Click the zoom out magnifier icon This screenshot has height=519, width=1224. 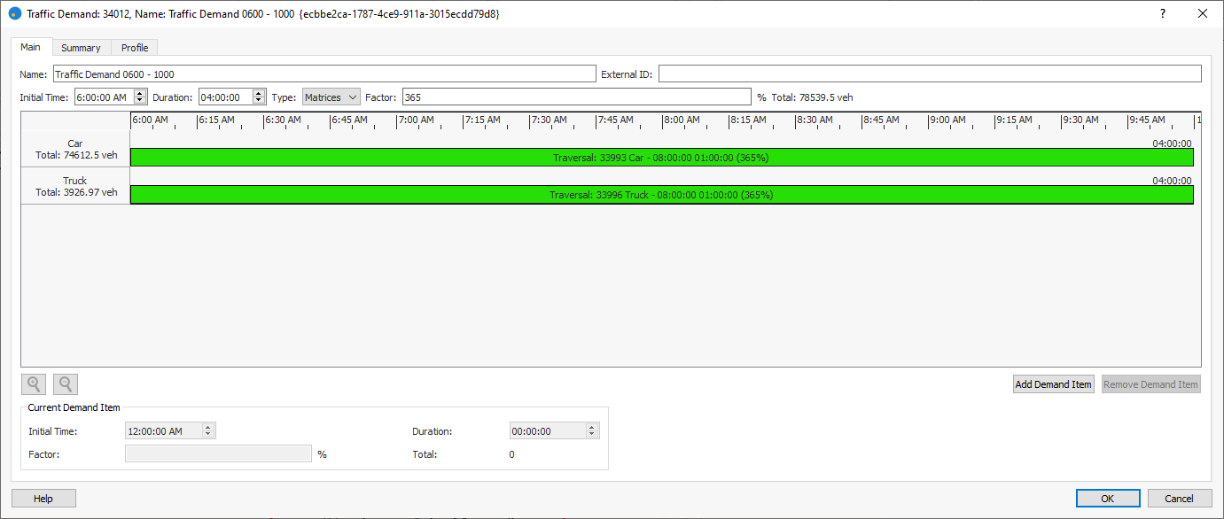point(66,384)
